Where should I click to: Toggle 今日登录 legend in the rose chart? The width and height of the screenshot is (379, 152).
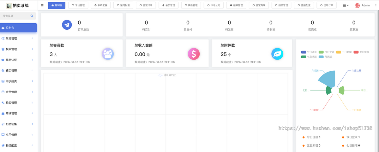(326, 52)
